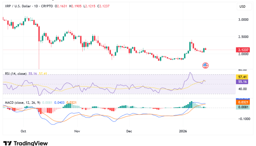Click the Oct date on time axis

[24, 130]
